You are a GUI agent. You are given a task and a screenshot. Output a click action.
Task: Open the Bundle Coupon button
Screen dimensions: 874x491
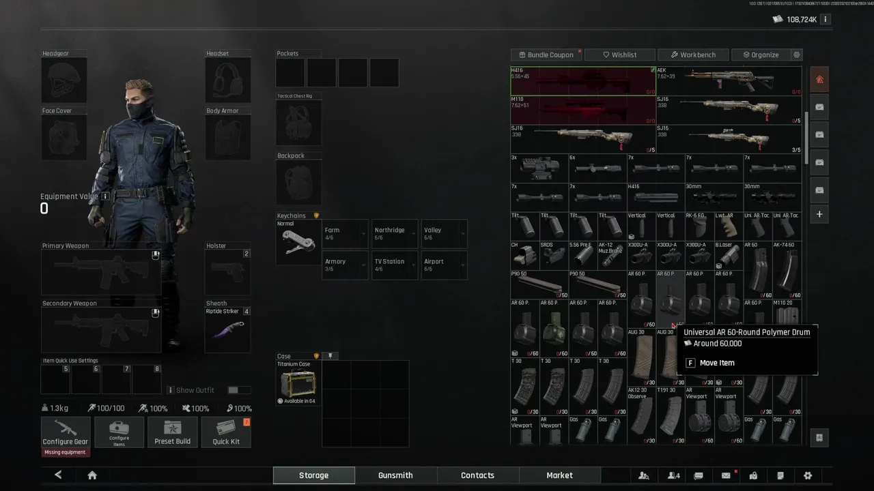546,55
